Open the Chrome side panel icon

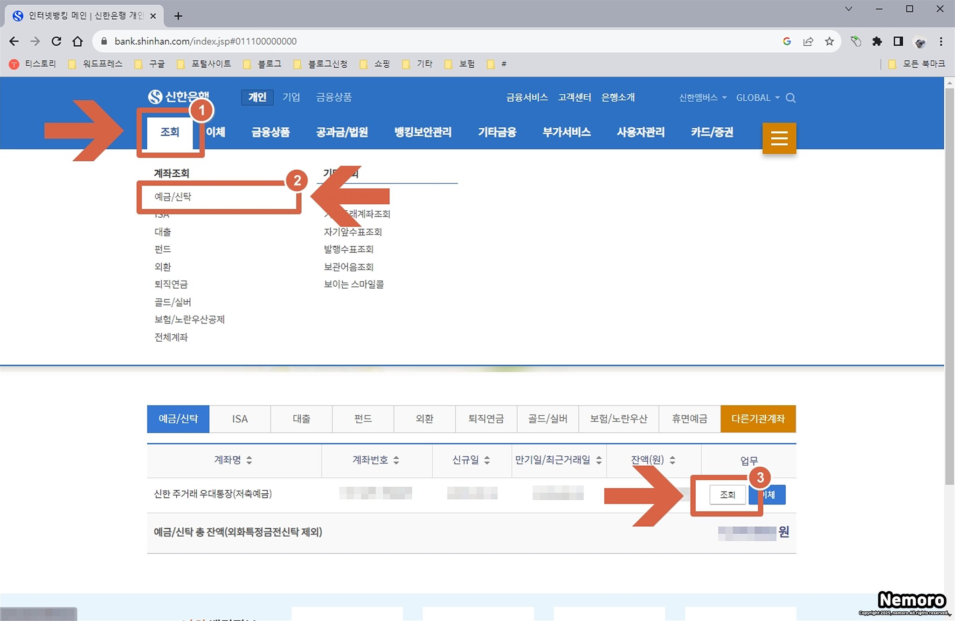pyautogui.click(x=898, y=41)
